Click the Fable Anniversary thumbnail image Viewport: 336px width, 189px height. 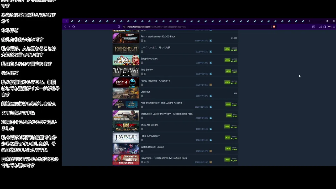click(126, 137)
